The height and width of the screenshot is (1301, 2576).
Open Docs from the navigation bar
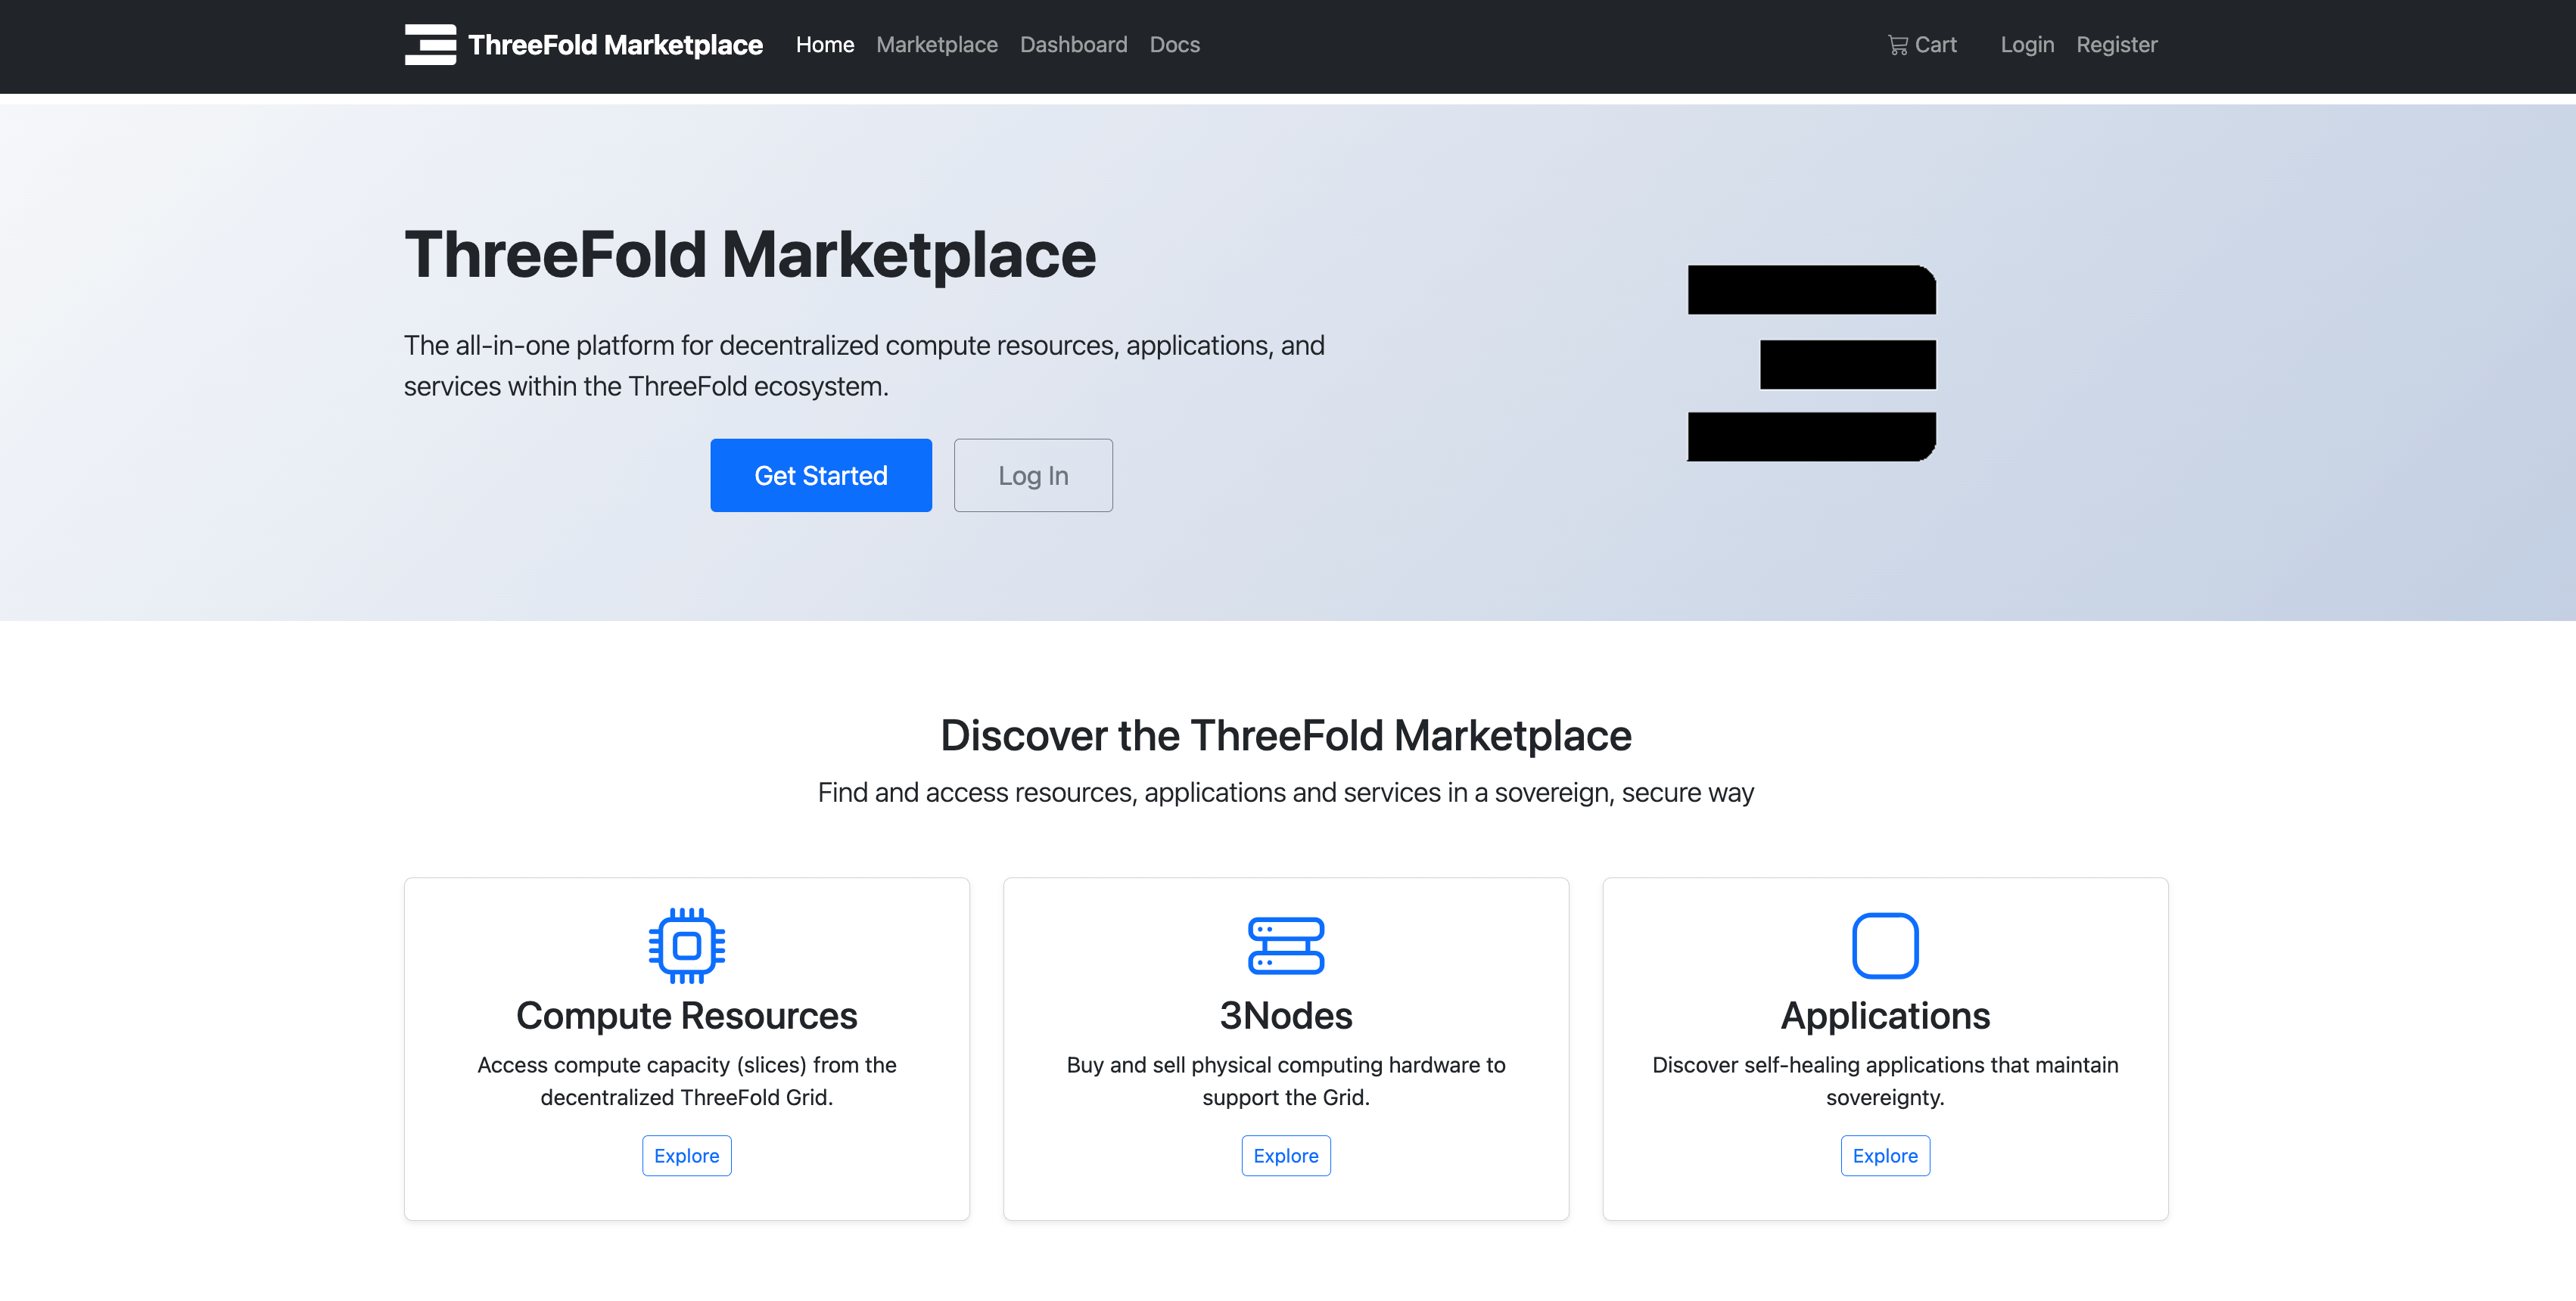1174,45
